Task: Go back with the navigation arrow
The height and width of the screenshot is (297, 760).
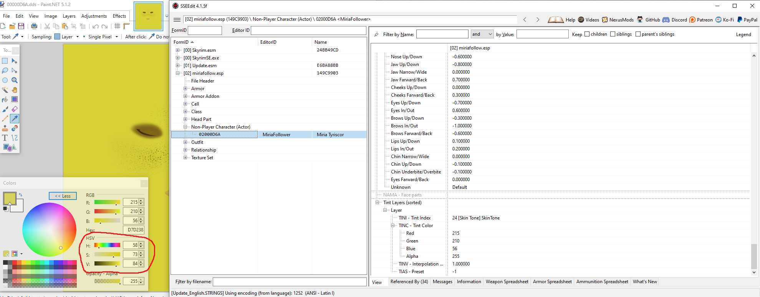Action: [525, 20]
